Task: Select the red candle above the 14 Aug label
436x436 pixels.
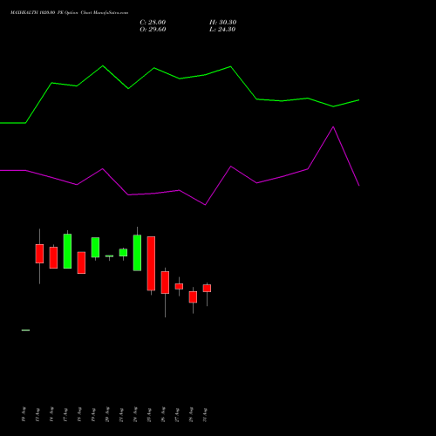Action: pyautogui.click(x=53, y=257)
